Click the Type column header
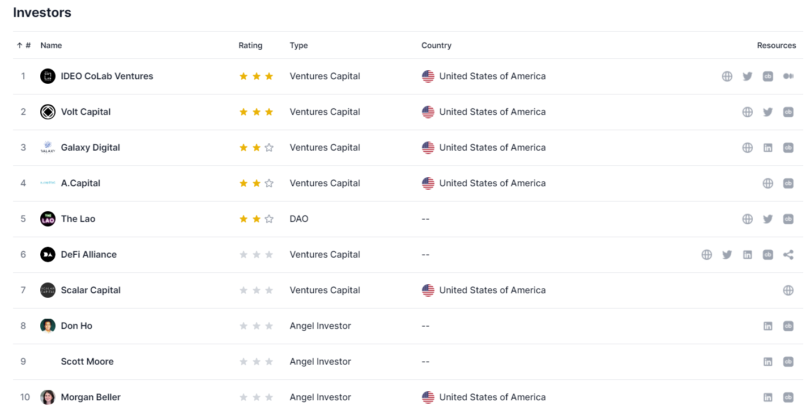Image resolution: width=806 pixels, height=415 pixels. click(298, 45)
